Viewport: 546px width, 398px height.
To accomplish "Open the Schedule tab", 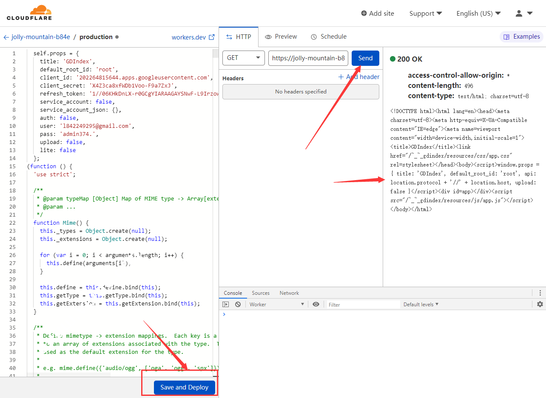I will (x=329, y=37).
